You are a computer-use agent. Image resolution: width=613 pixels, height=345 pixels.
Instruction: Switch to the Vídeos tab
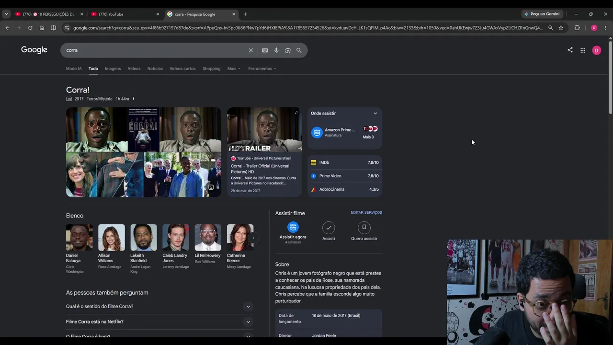tap(134, 69)
